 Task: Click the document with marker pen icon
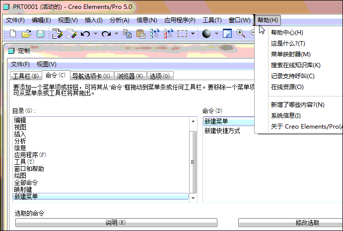(x=58, y=34)
